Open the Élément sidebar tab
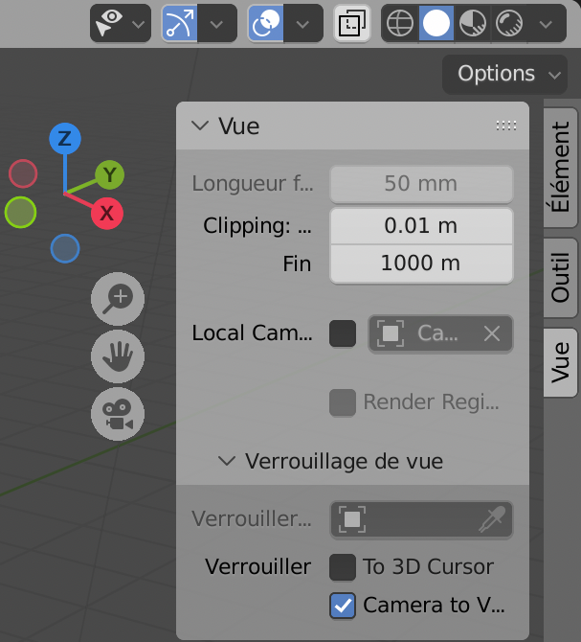Image resolution: width=581 pixels, height=642 pixels. pos(561,169)
